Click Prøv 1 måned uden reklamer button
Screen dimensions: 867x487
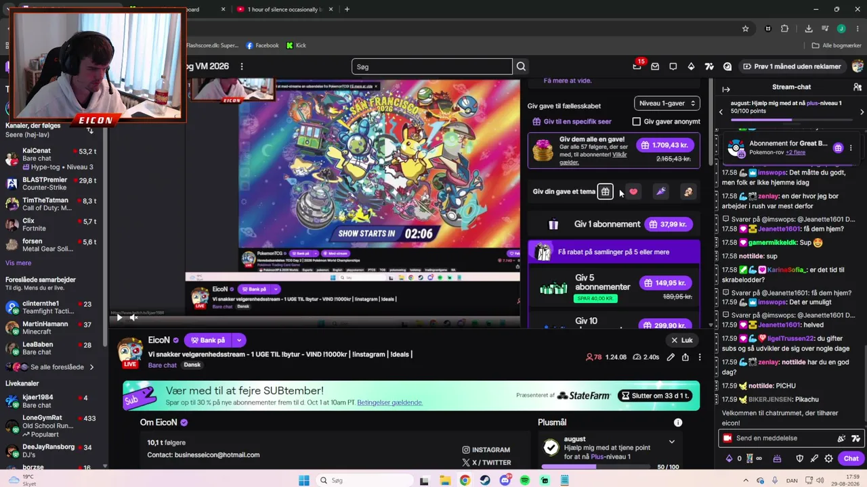tap(792, 66)
